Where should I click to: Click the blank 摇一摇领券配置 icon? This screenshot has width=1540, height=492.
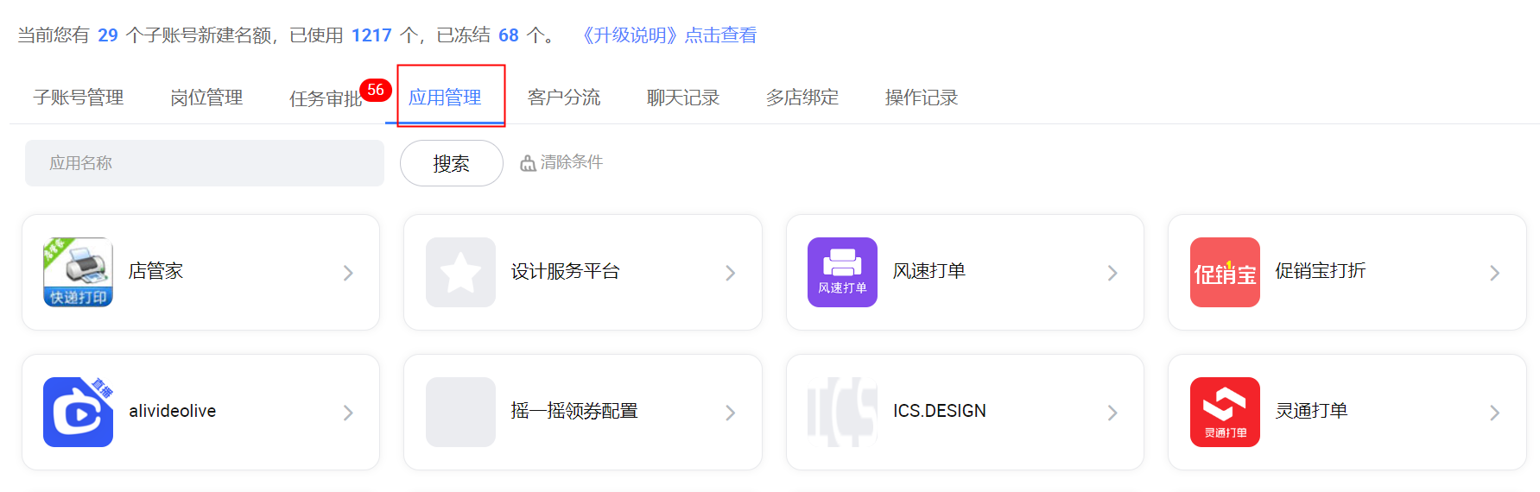pos(460,412)
